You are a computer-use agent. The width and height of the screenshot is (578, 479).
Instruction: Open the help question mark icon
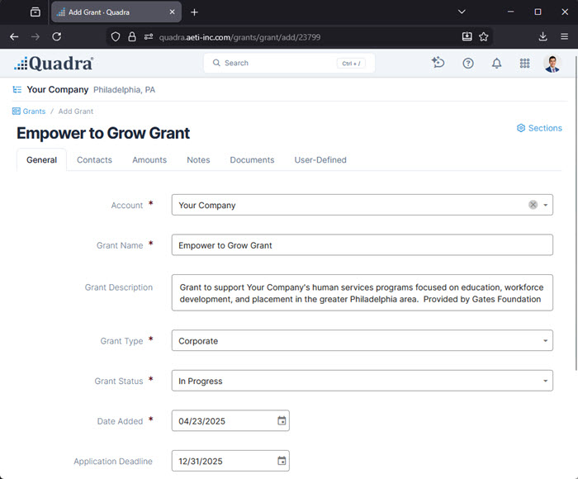pyautogui.click(x=468, y=64)
